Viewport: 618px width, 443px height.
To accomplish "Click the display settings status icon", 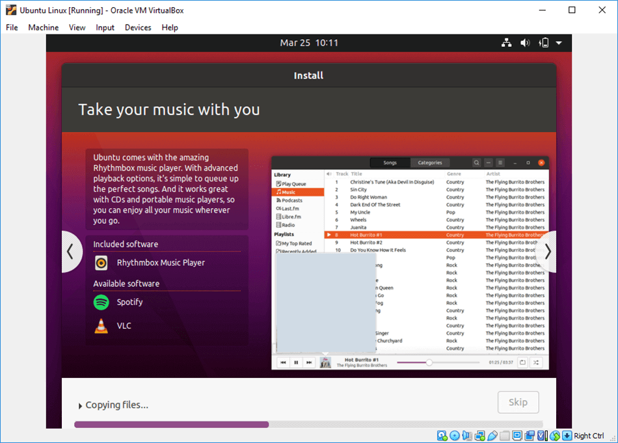I will point(517,435).
